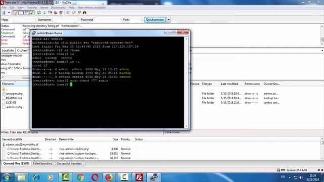Screen dimensions: 324x182
Task: Switch to the Successful transfers tab
Action: click(69, 163)
